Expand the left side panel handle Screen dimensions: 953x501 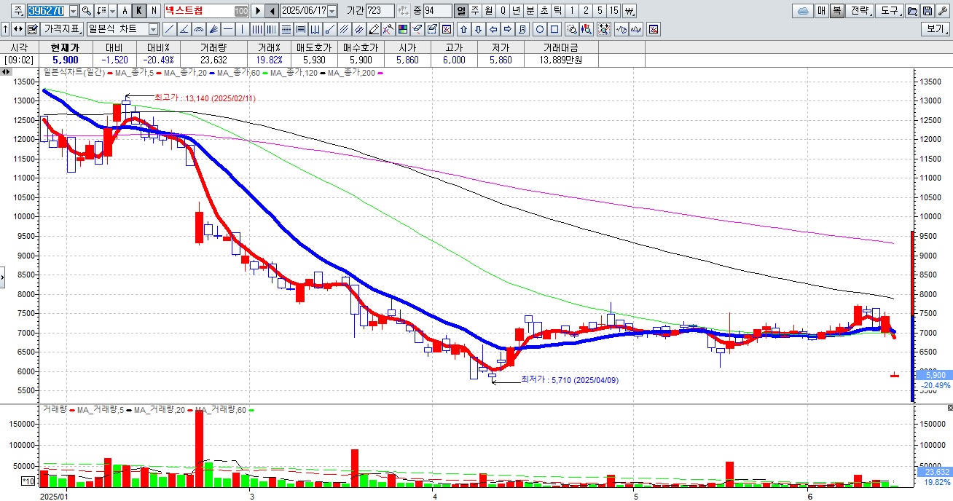2,277
